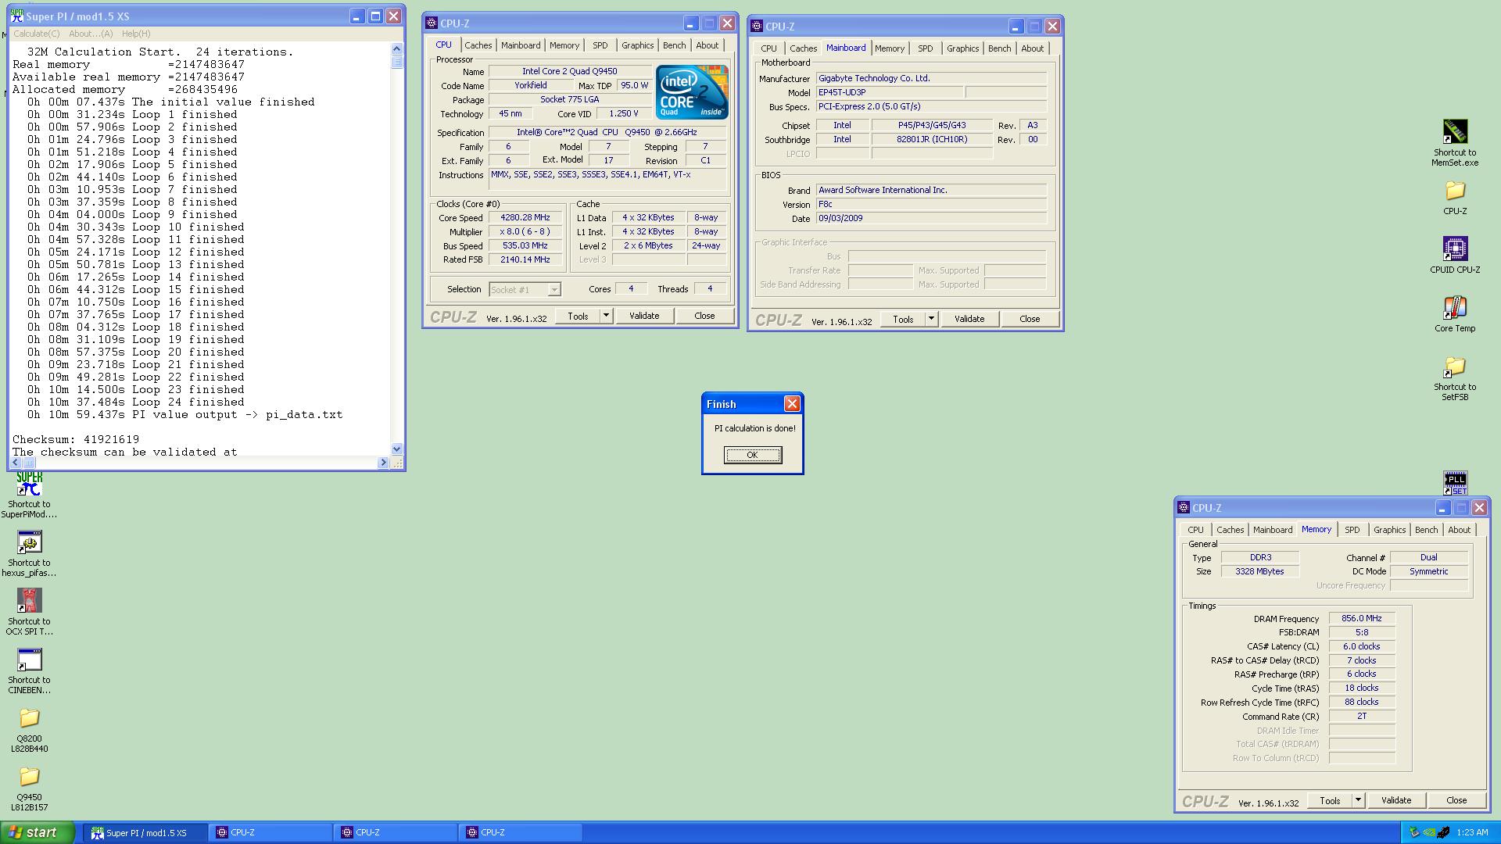
Task: Switch to Super PI taskbar button
Action: click(145, 833)
